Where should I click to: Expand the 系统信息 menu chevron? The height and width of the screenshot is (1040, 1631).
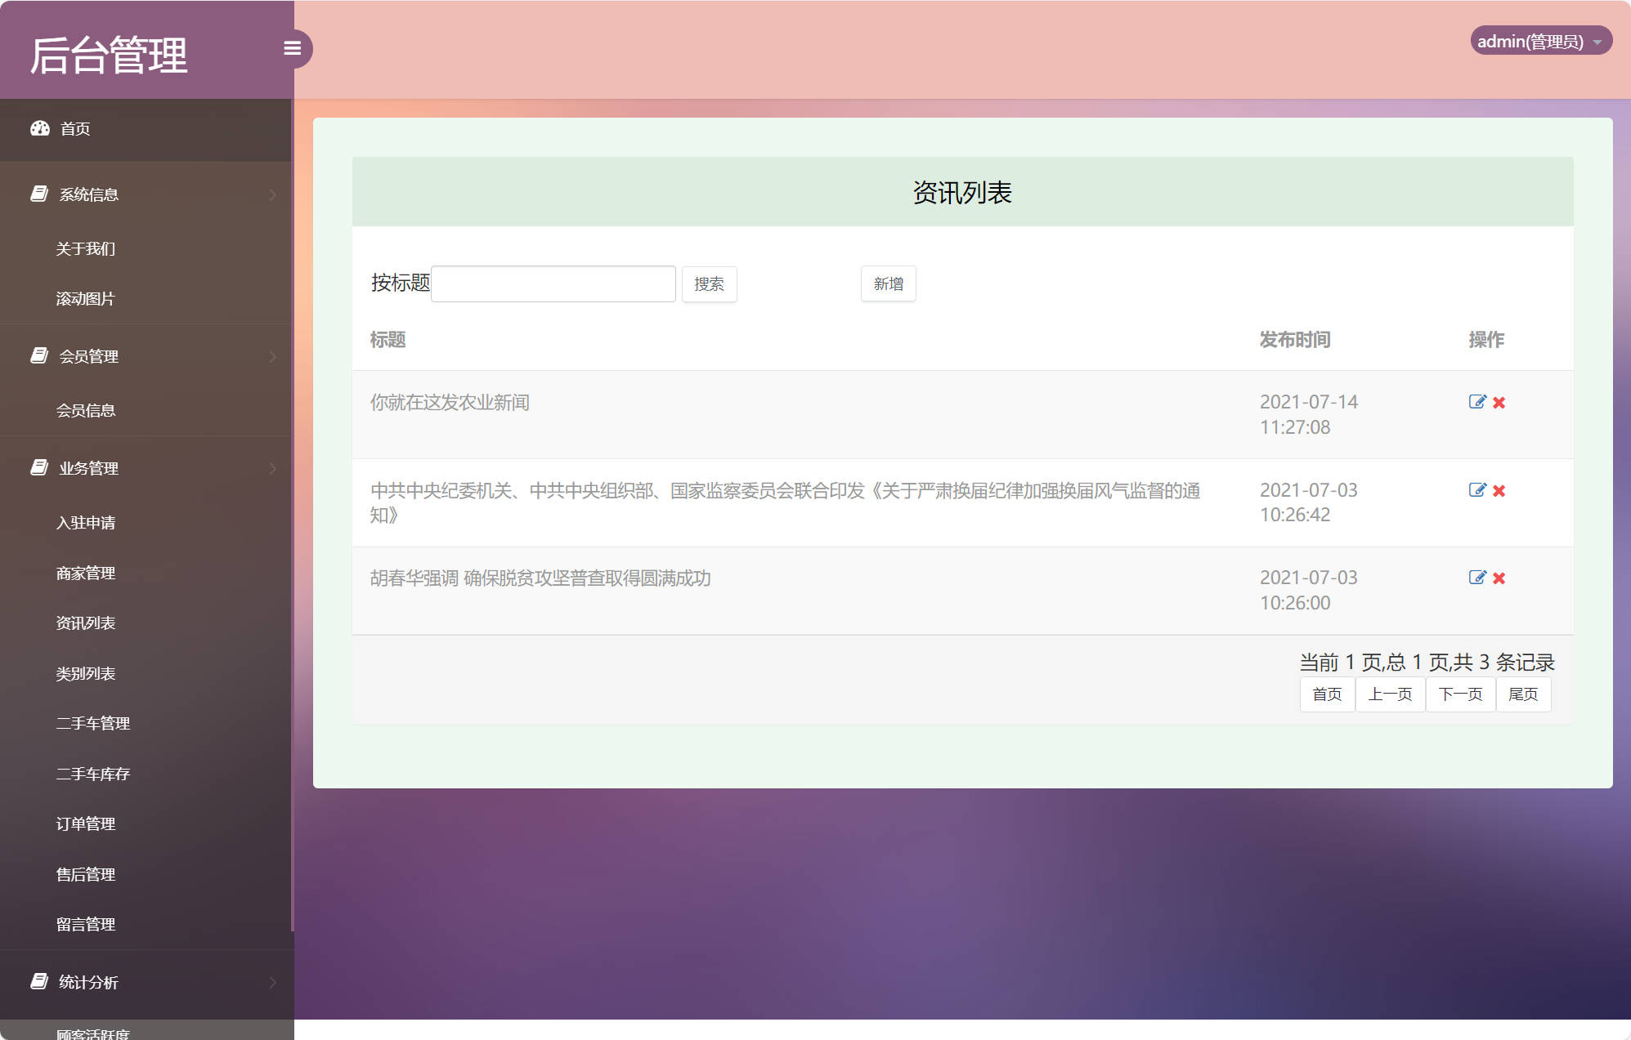(x=272, y=194)
